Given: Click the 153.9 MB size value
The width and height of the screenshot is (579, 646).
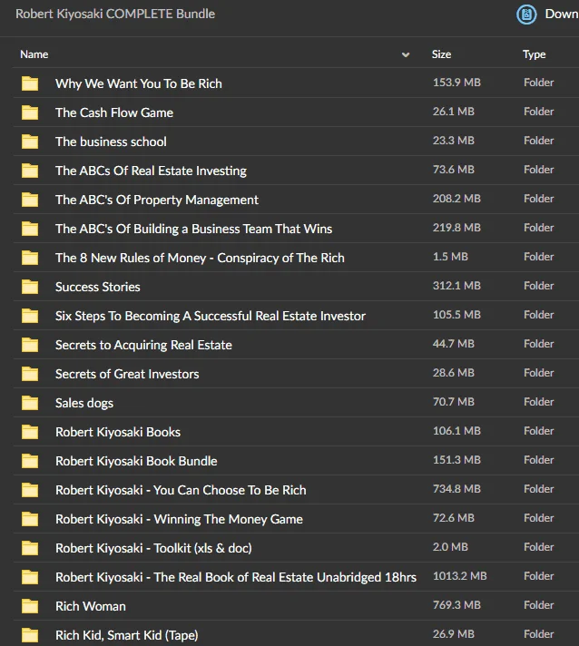Looking at the screenshot, I should [456, 83].
